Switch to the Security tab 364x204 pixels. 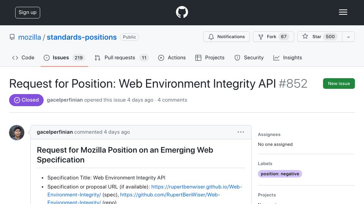[x=249, y=57]
